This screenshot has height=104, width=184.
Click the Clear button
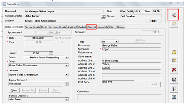click(56, 90)
